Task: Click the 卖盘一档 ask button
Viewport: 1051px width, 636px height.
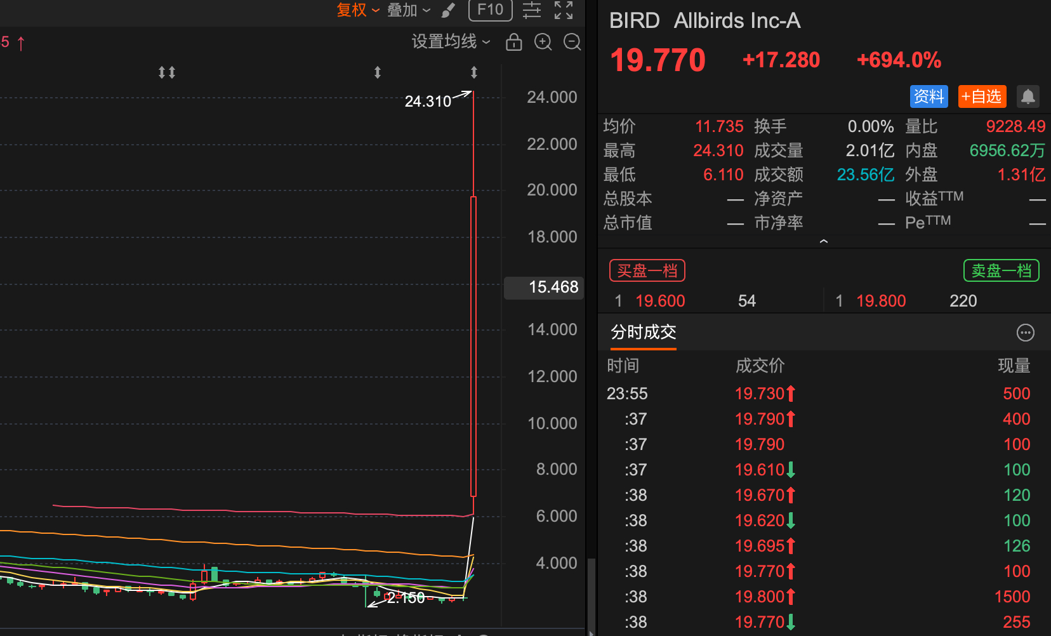Action: [1001, 270]
